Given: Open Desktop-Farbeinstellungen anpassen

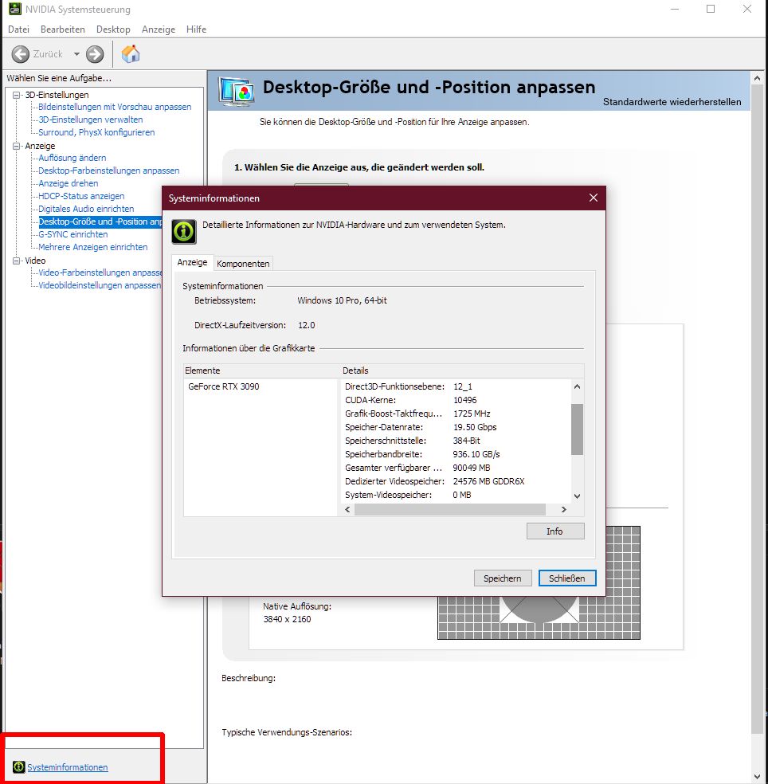Looking at the screenshot, I should tap(108, 171).
